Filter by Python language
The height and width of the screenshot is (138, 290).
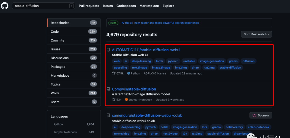[74, 124]
